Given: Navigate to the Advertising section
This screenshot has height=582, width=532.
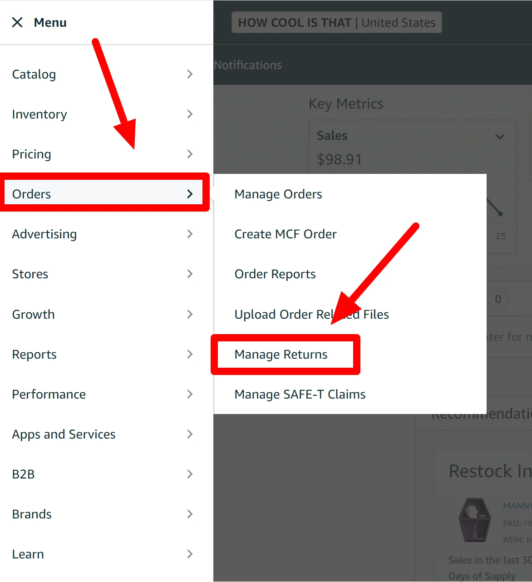Looking at the screenshot, I should pyautogui.click(x=44, y=234).
